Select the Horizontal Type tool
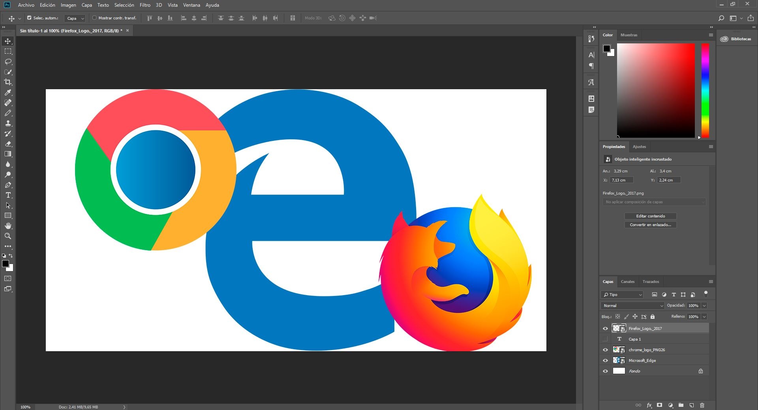758x410 pixels. pos(8,195)
